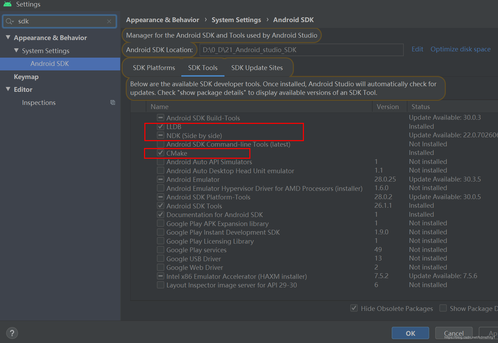Viewport: 498px width, 343px height.
Task: Click the Status column header
Action: point(421,107)
